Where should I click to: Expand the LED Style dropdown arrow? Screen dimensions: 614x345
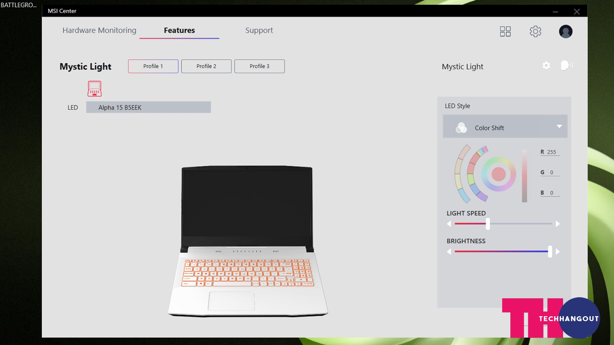click(559, 126)
